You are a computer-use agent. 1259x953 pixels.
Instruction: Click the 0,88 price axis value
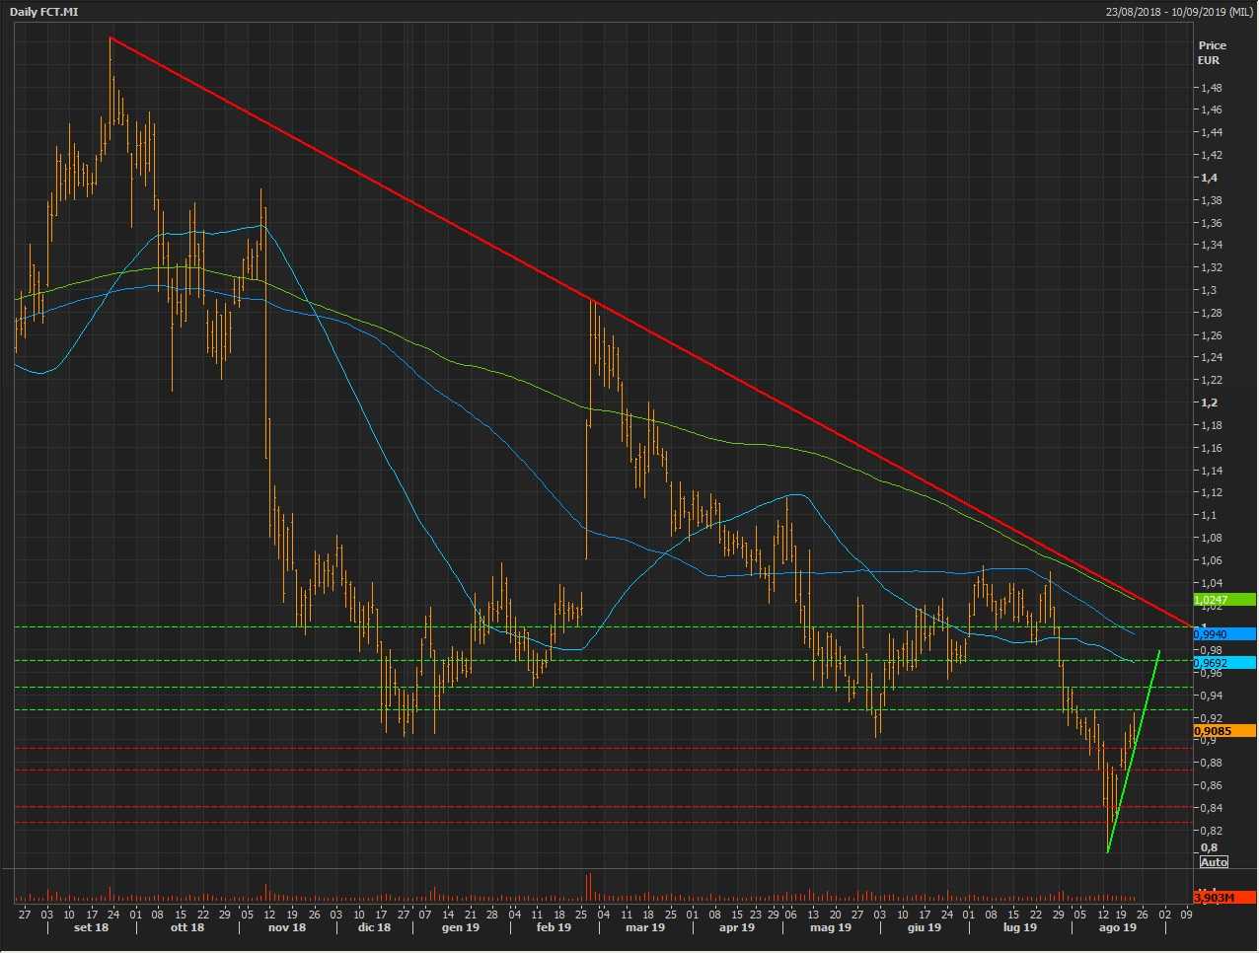coord(1212,763)
